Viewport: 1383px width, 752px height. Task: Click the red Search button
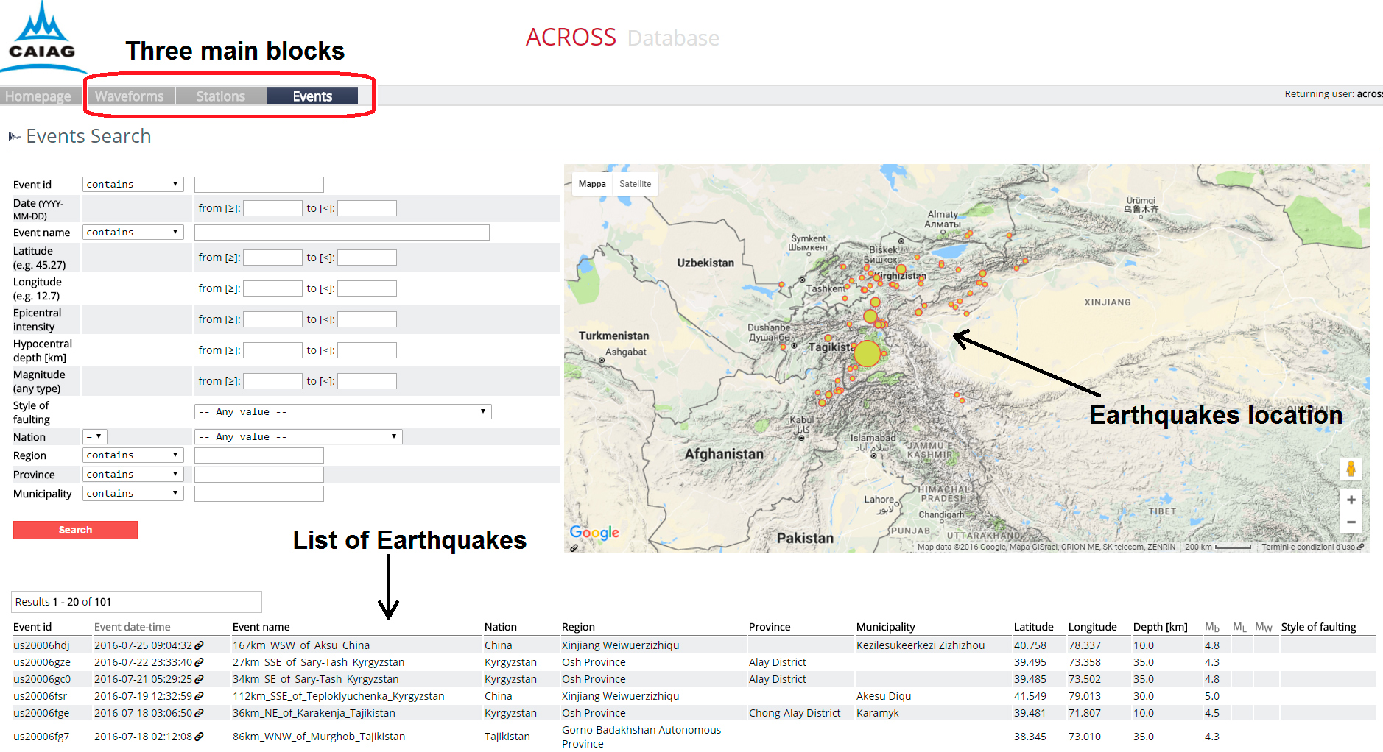(x=75, y=530)
